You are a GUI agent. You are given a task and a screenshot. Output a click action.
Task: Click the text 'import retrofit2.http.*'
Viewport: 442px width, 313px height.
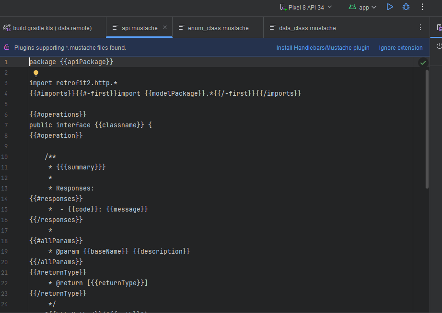(73, 83)
